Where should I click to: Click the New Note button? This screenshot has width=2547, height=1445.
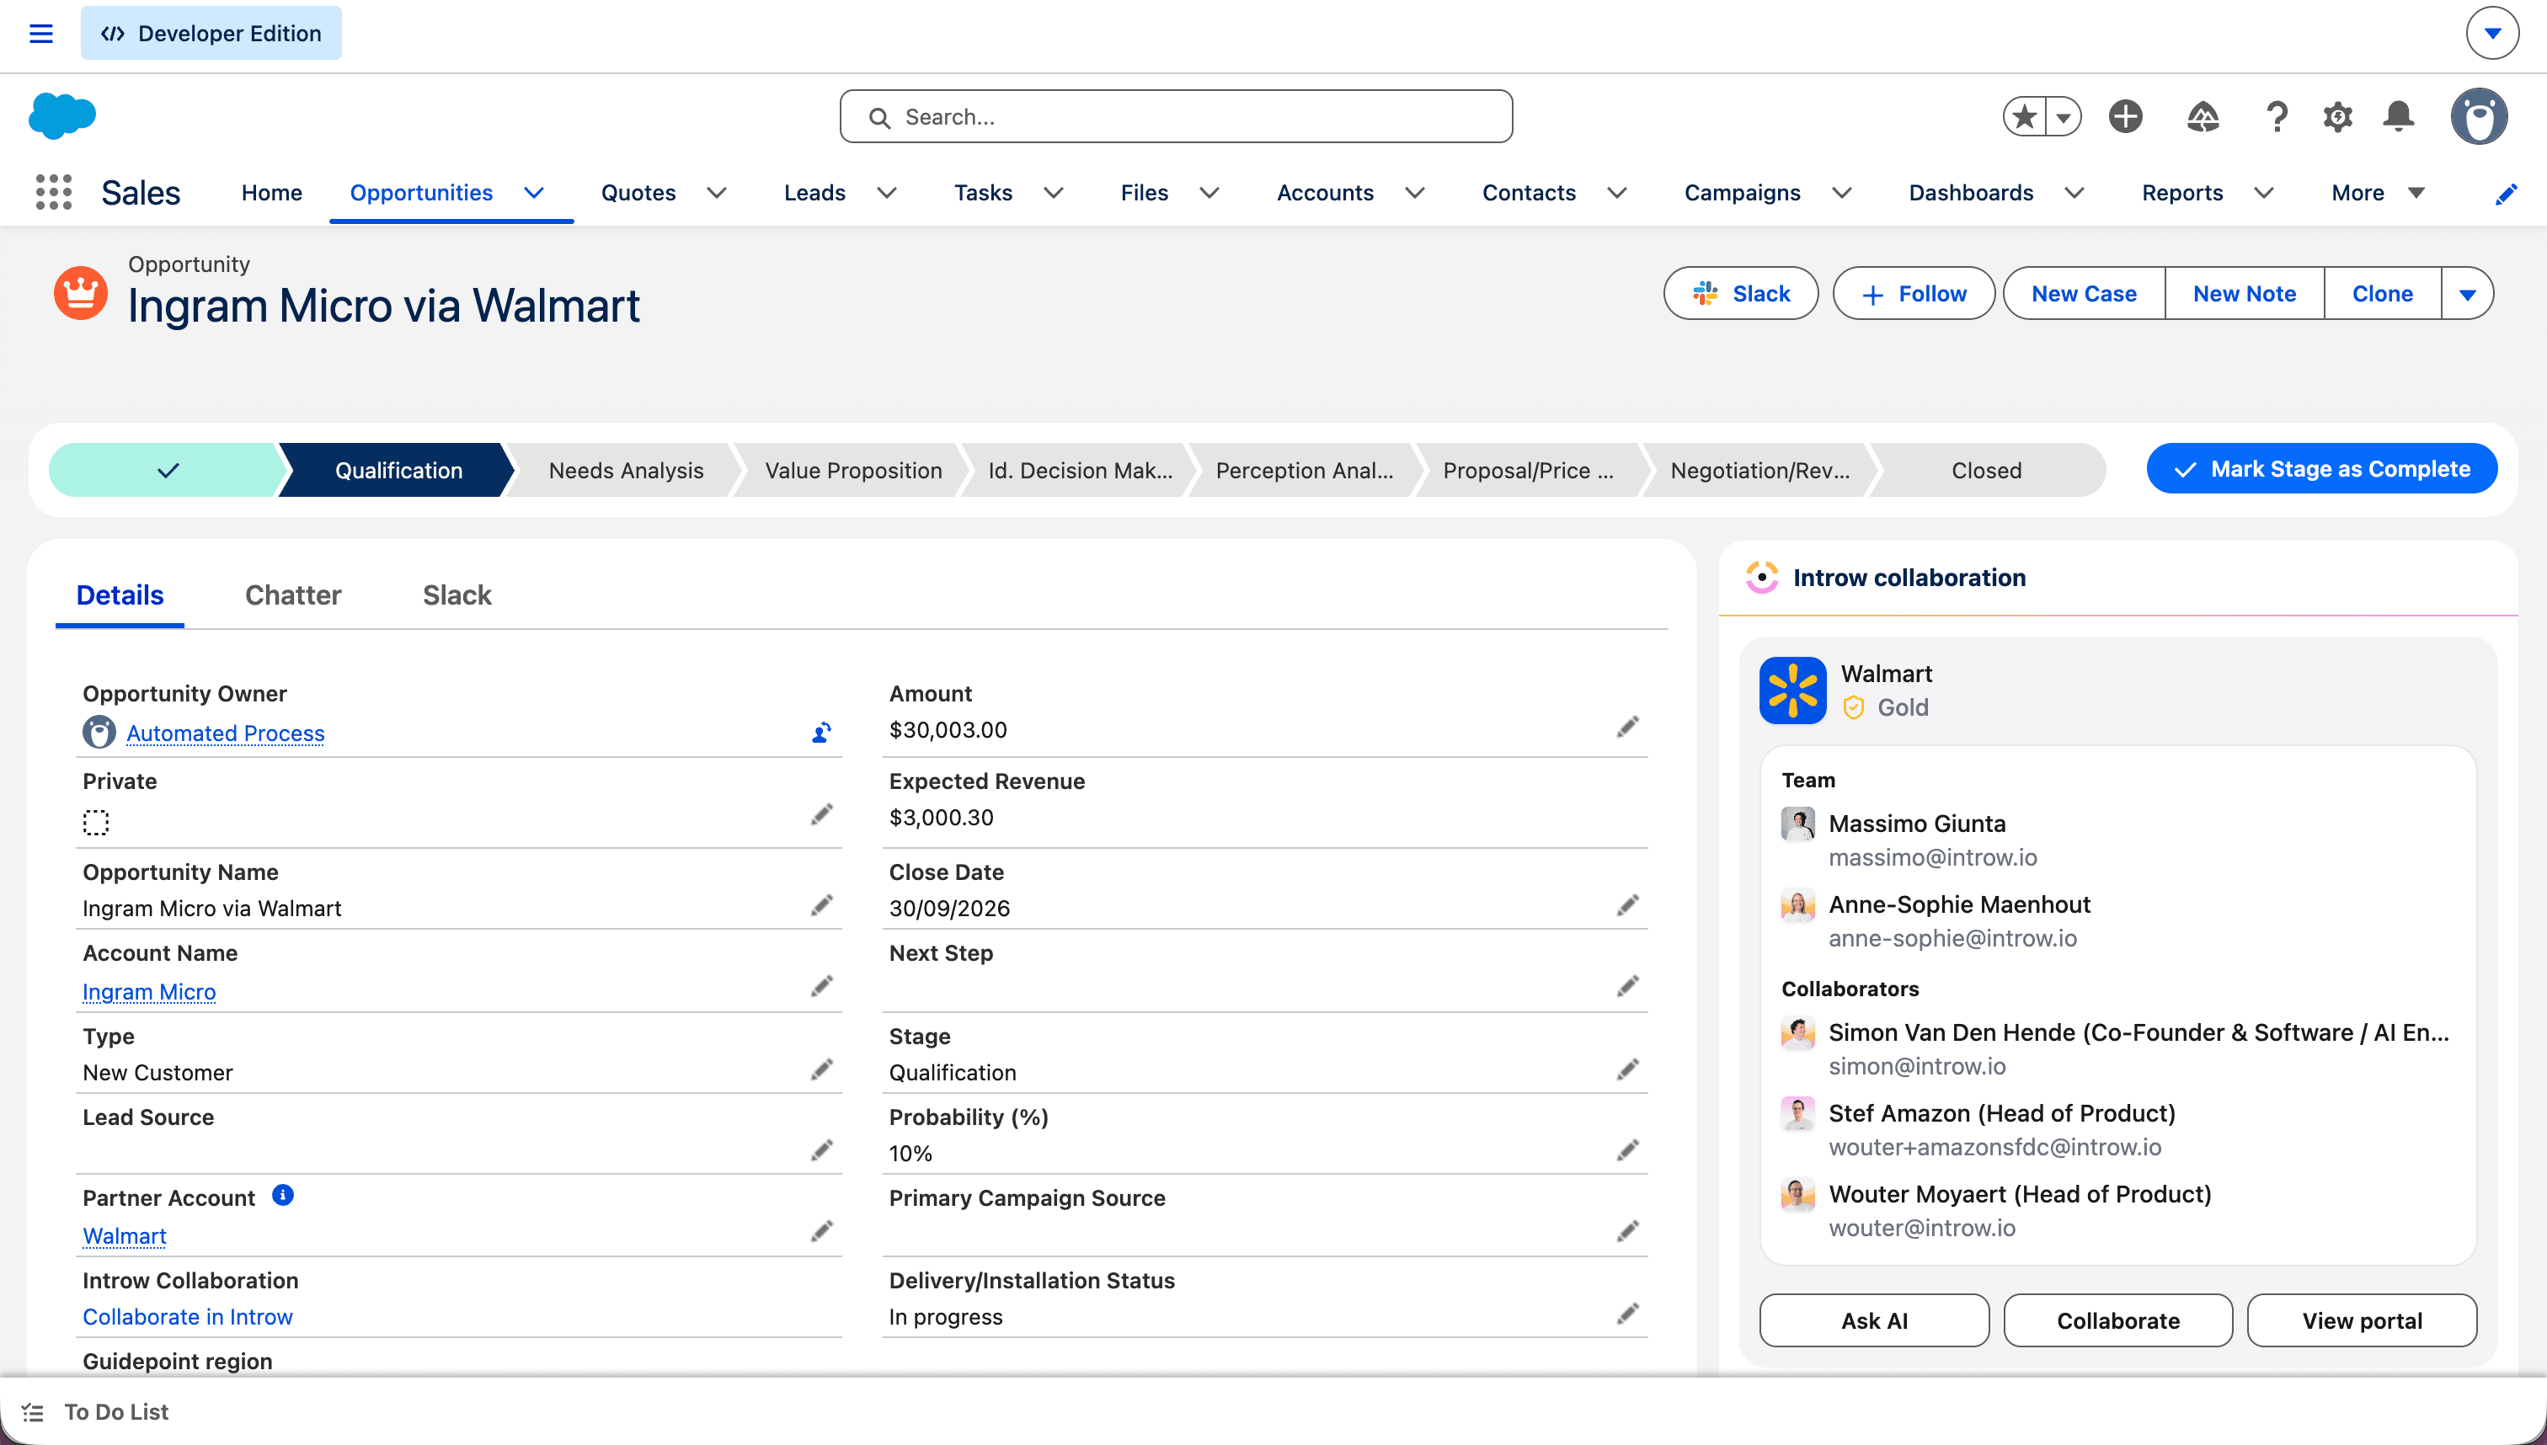tap(2245, 294)
